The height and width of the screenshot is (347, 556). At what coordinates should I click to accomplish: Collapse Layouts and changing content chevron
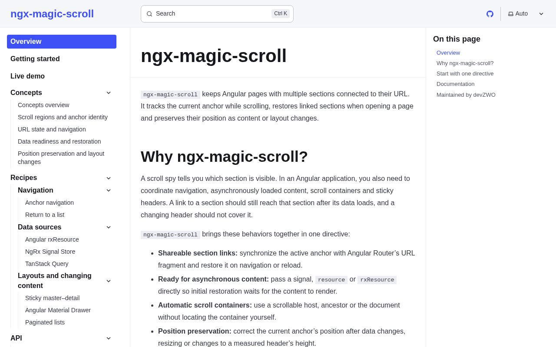[x=109, y=281]
